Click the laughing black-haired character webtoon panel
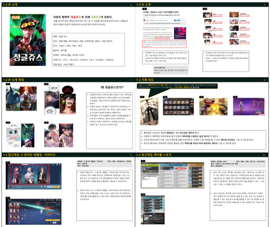The height and width of the screenshot is (227, 270). 68,104
